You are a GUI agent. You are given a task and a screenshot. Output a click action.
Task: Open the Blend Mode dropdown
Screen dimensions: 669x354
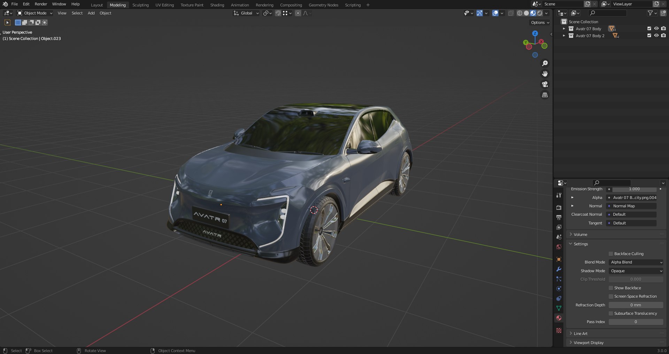(636, 262)
